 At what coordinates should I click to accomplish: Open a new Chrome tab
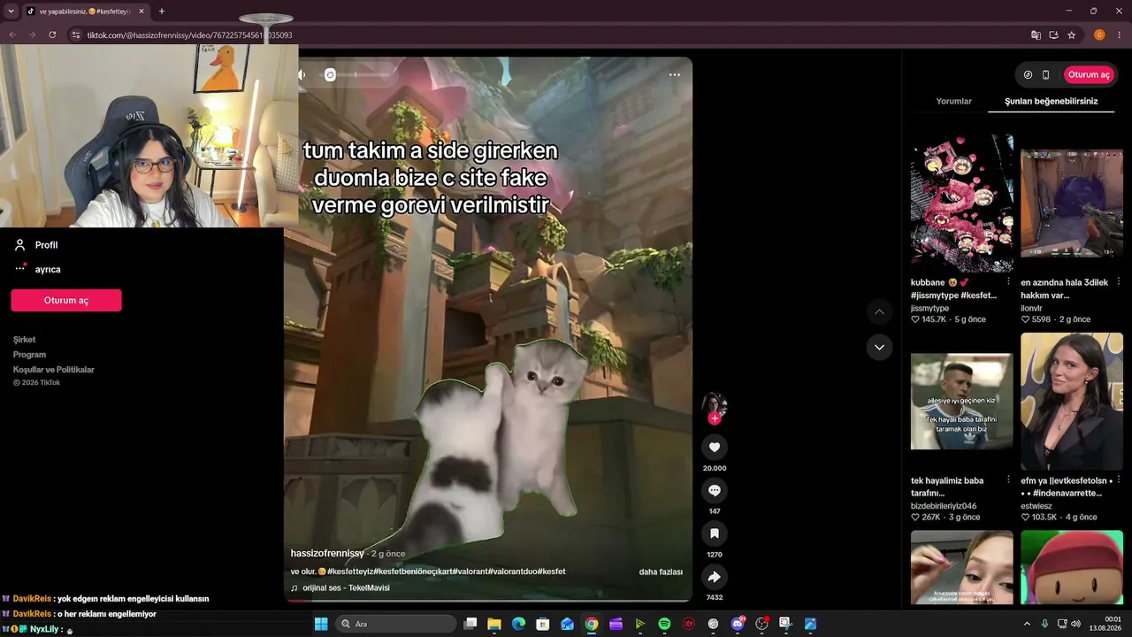tap(161, 12)
